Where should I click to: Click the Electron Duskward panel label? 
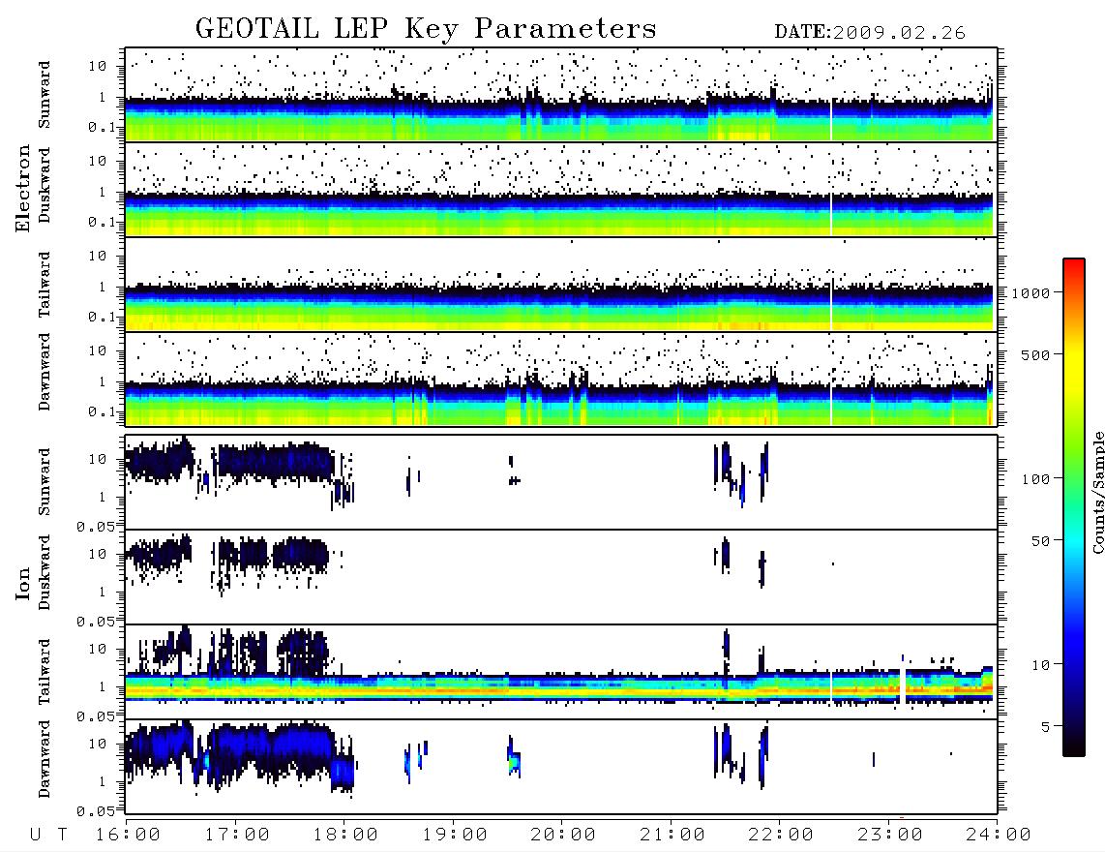pyautogui.click(x=45, y=185)
